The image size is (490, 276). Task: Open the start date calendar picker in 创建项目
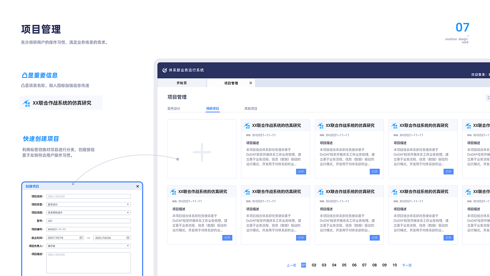pos(80,237)
